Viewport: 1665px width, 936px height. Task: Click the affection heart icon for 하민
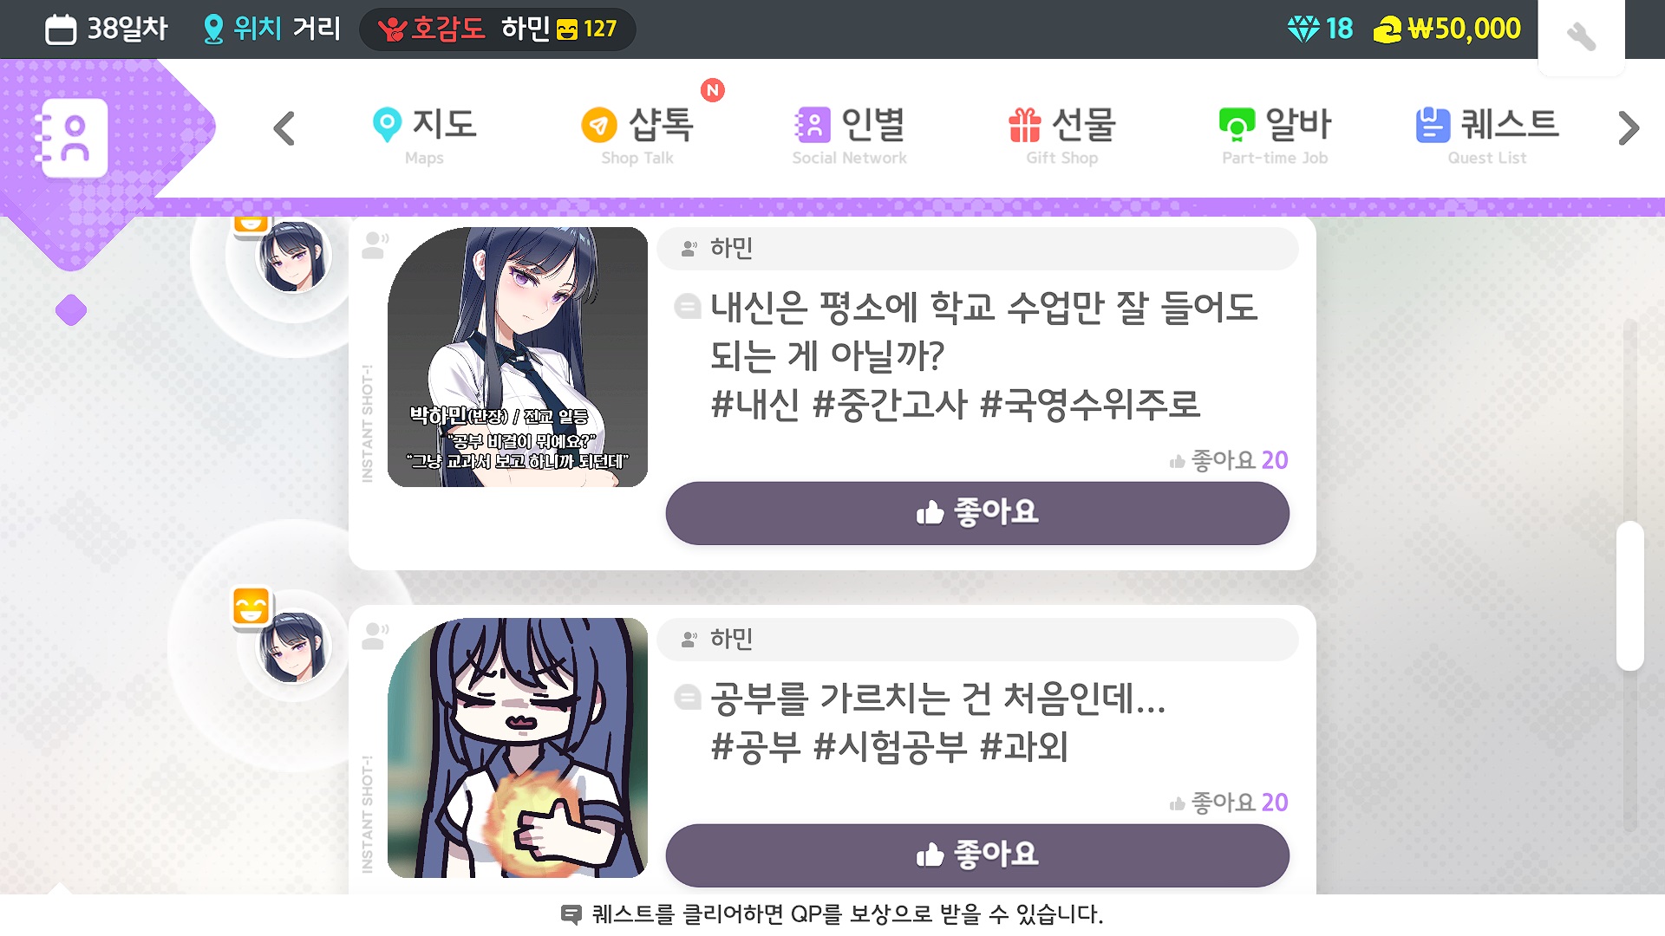392,29
